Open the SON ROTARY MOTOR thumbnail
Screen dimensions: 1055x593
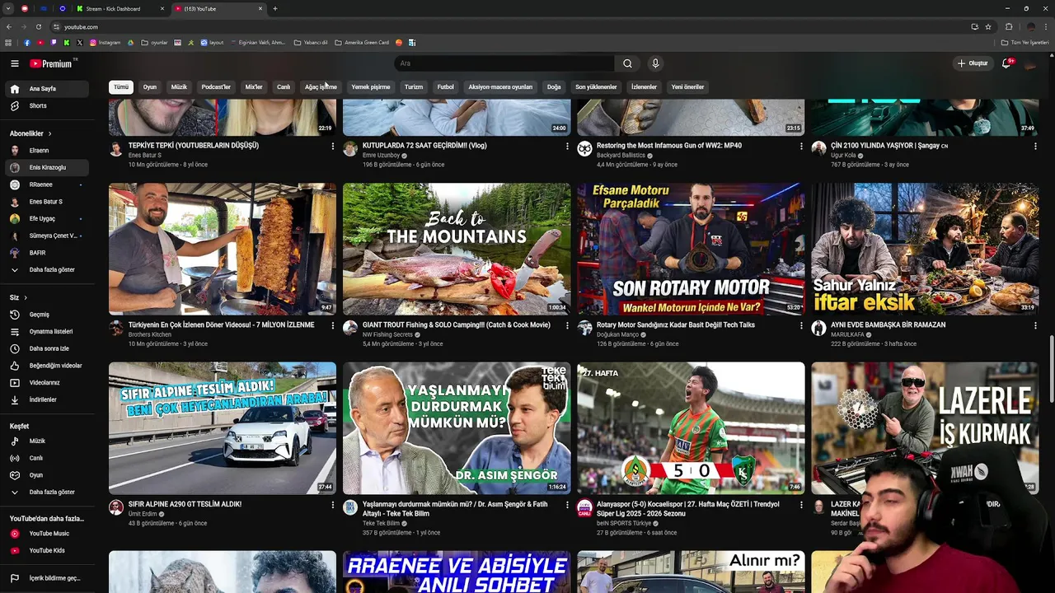[691, 249]
